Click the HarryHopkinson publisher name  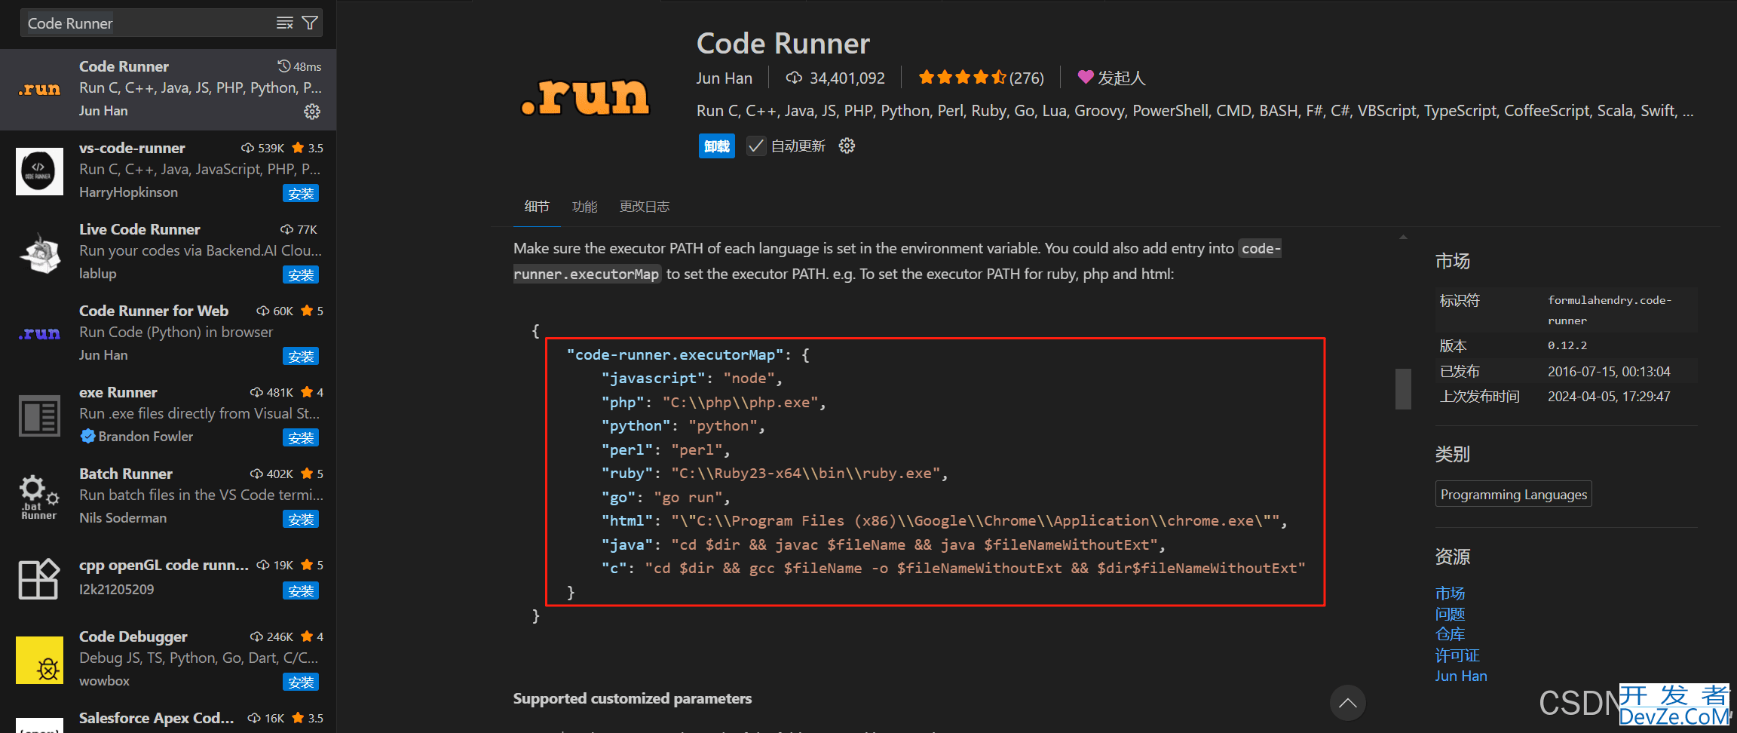pyautogui.click(x=128, y=192)
